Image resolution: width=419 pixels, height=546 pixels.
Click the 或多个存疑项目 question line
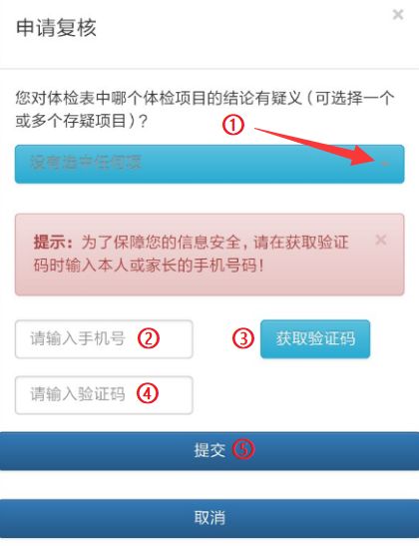pos(82,121)
